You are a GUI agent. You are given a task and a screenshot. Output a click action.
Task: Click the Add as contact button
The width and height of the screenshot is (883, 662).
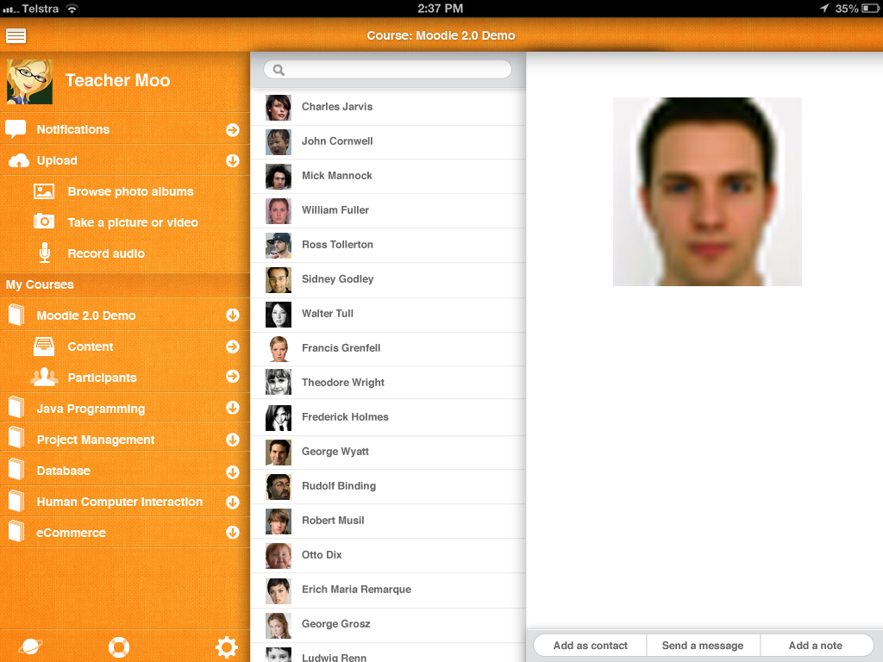(590, 646)
